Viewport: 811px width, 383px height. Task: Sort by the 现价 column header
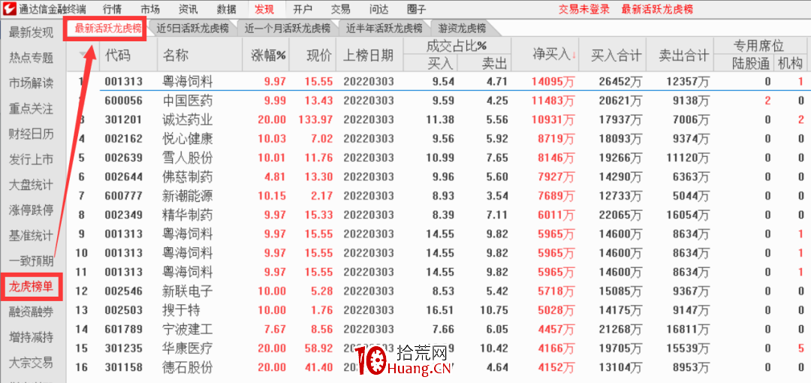pos(318,55)
